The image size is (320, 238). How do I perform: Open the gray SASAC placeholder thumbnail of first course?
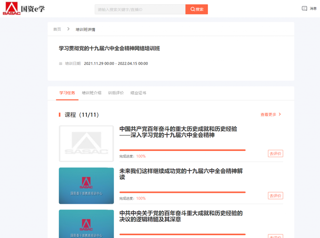[x=86, y=143]
